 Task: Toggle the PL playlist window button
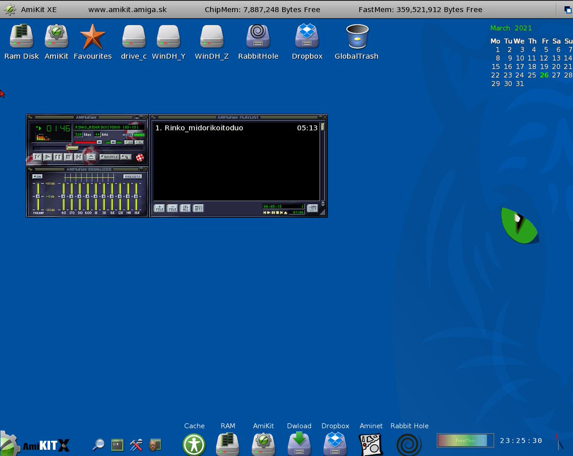coord(139,142)
